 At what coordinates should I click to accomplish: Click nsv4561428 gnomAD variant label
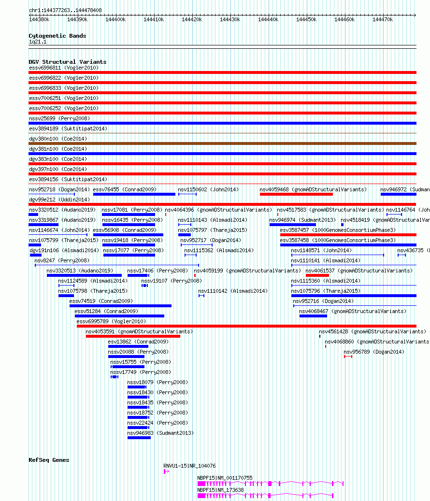(x=373, y=331)
